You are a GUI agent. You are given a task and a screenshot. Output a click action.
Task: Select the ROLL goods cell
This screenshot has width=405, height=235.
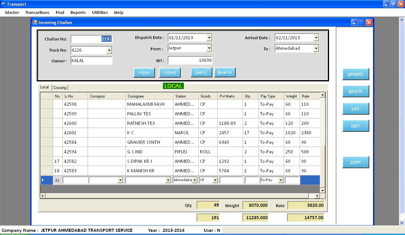pos(208,152)
